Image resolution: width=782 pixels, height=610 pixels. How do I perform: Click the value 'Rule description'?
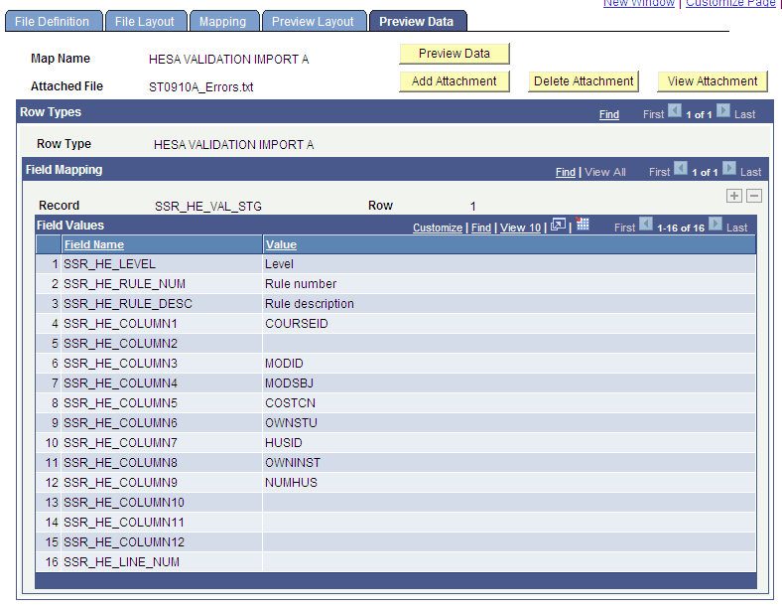pyautogui.click(x=310, y=304)
